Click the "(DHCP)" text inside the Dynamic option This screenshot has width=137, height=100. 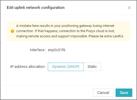73,67
